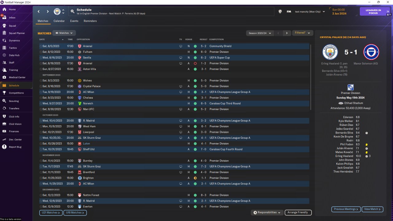Switch to the Reminders tab

tap(90, 21)
